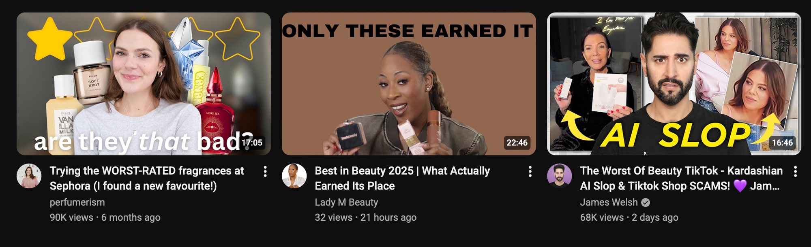811x247 pixels.
Task: Click the James Welsh channel avatar
Action: [559, 176]
